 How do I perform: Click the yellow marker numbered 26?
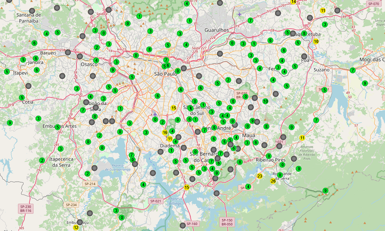[x=273, y=181]
